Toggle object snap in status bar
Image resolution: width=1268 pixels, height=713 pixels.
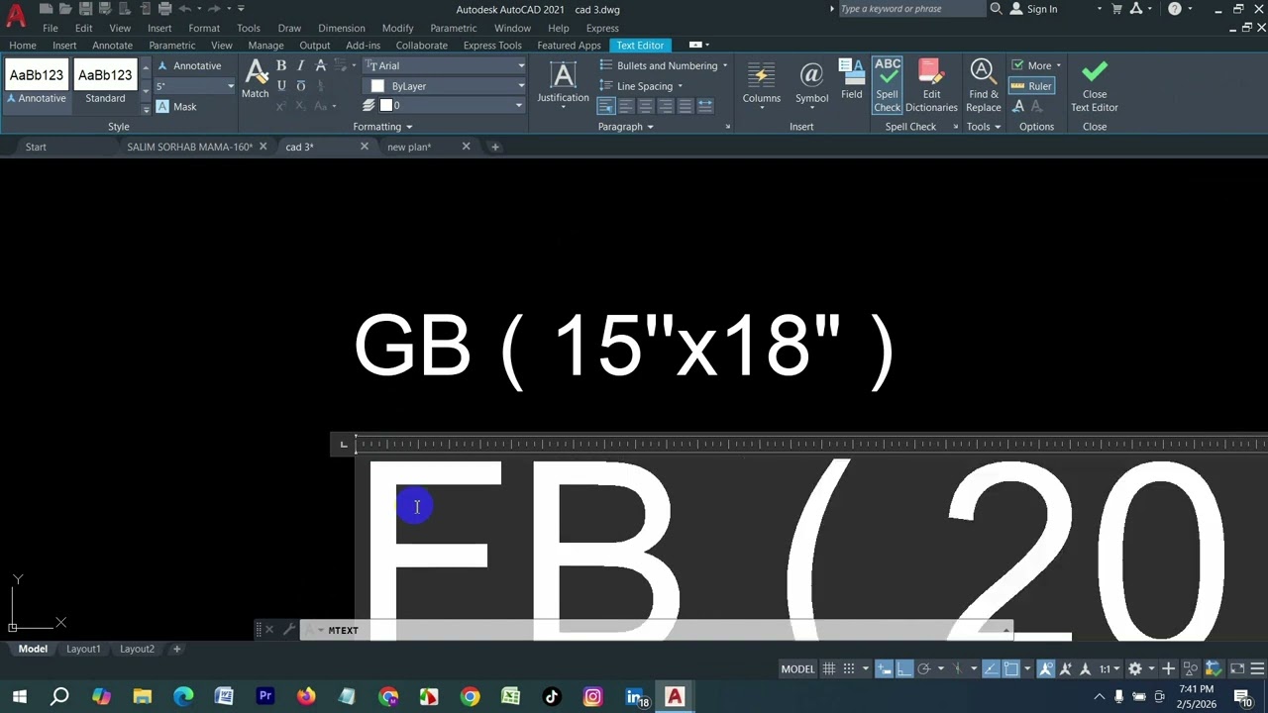click(1010, 669)
